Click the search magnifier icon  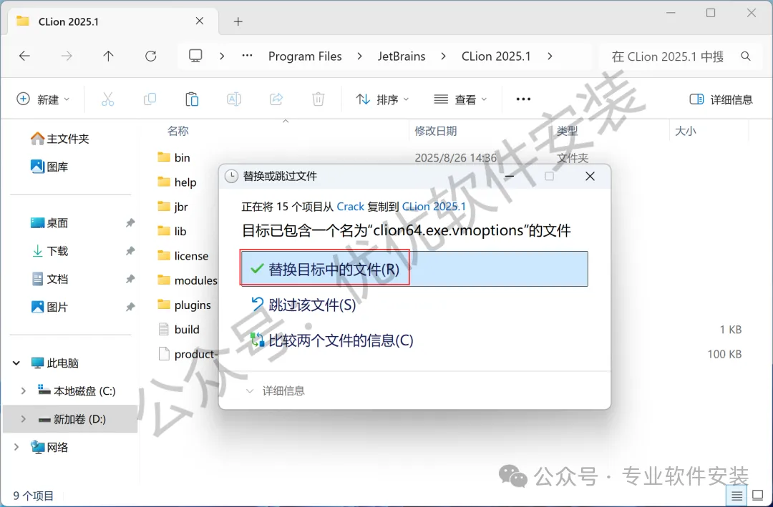[x=746, y=56]
